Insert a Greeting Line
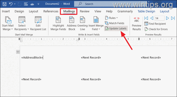 click(x=83, y=23)
